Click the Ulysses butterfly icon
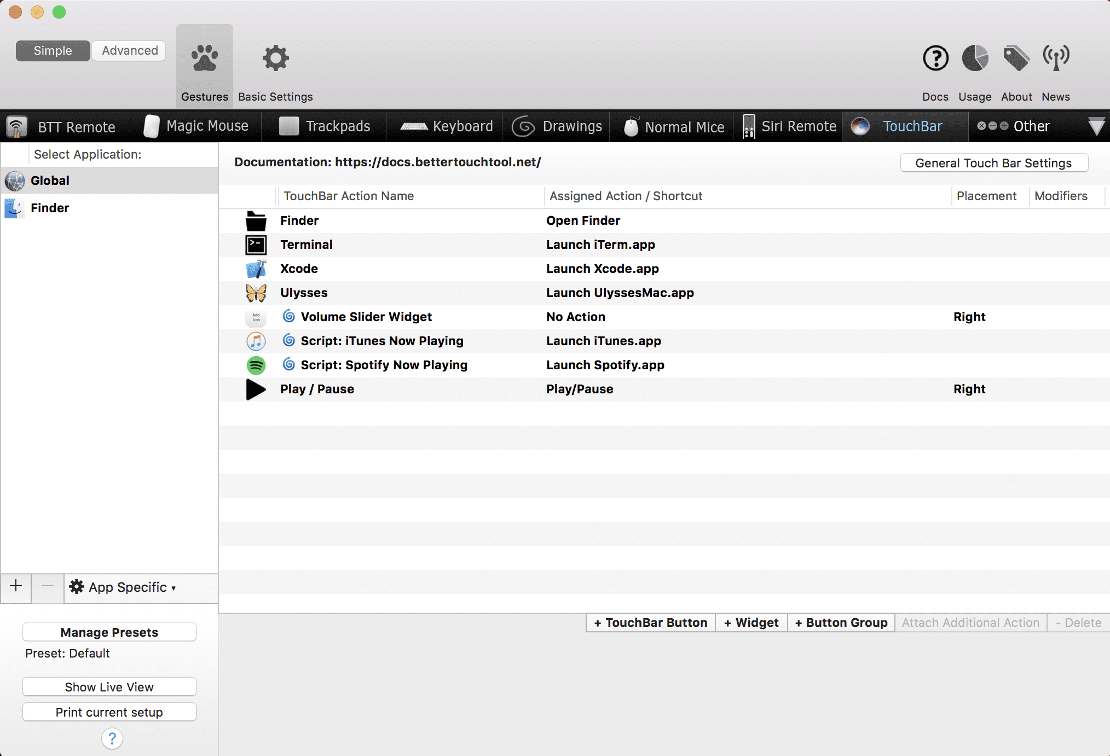The width and height of the screenshot is (1110, 756). (x=256, y=293)
